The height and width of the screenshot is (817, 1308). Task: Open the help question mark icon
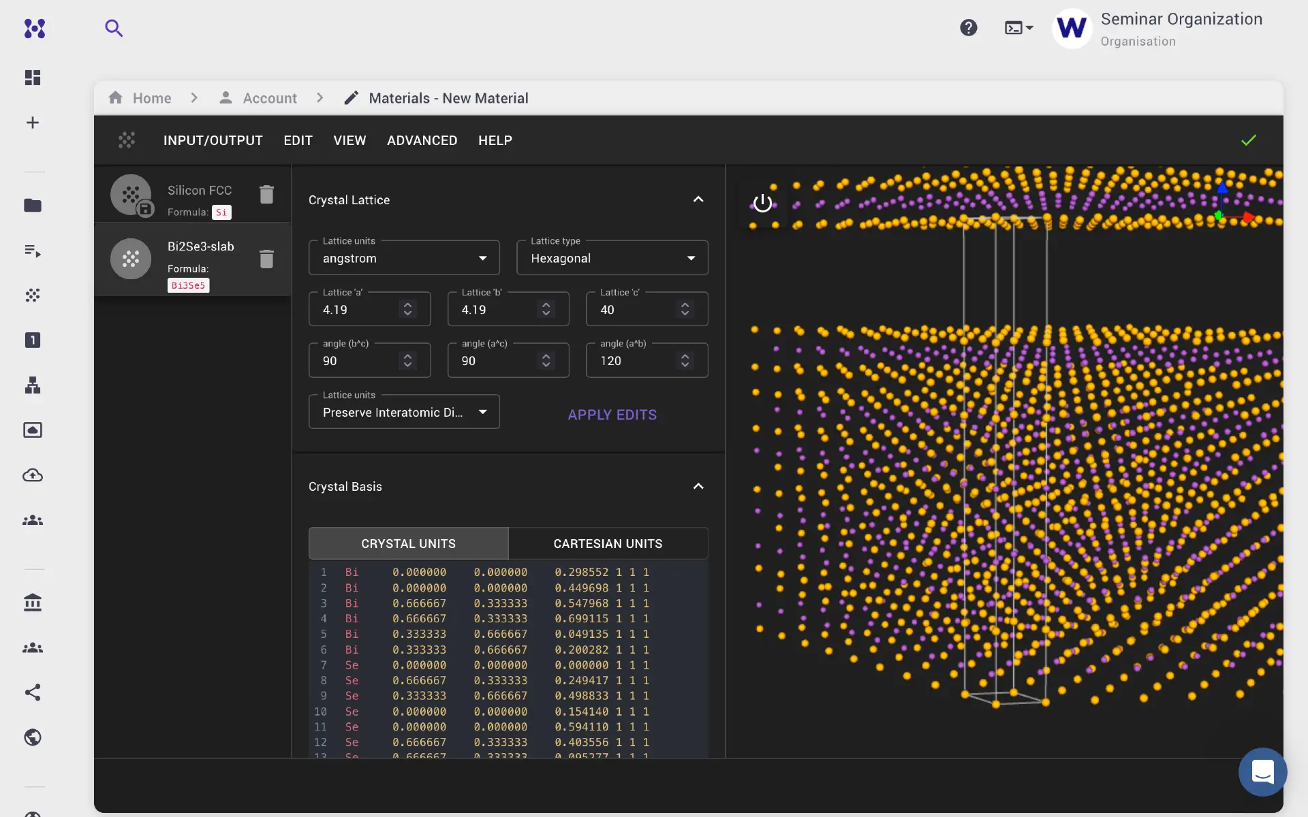tap(968, 28)
